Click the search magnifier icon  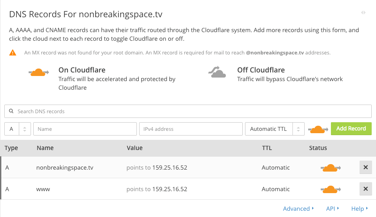(x=11, y=111)
